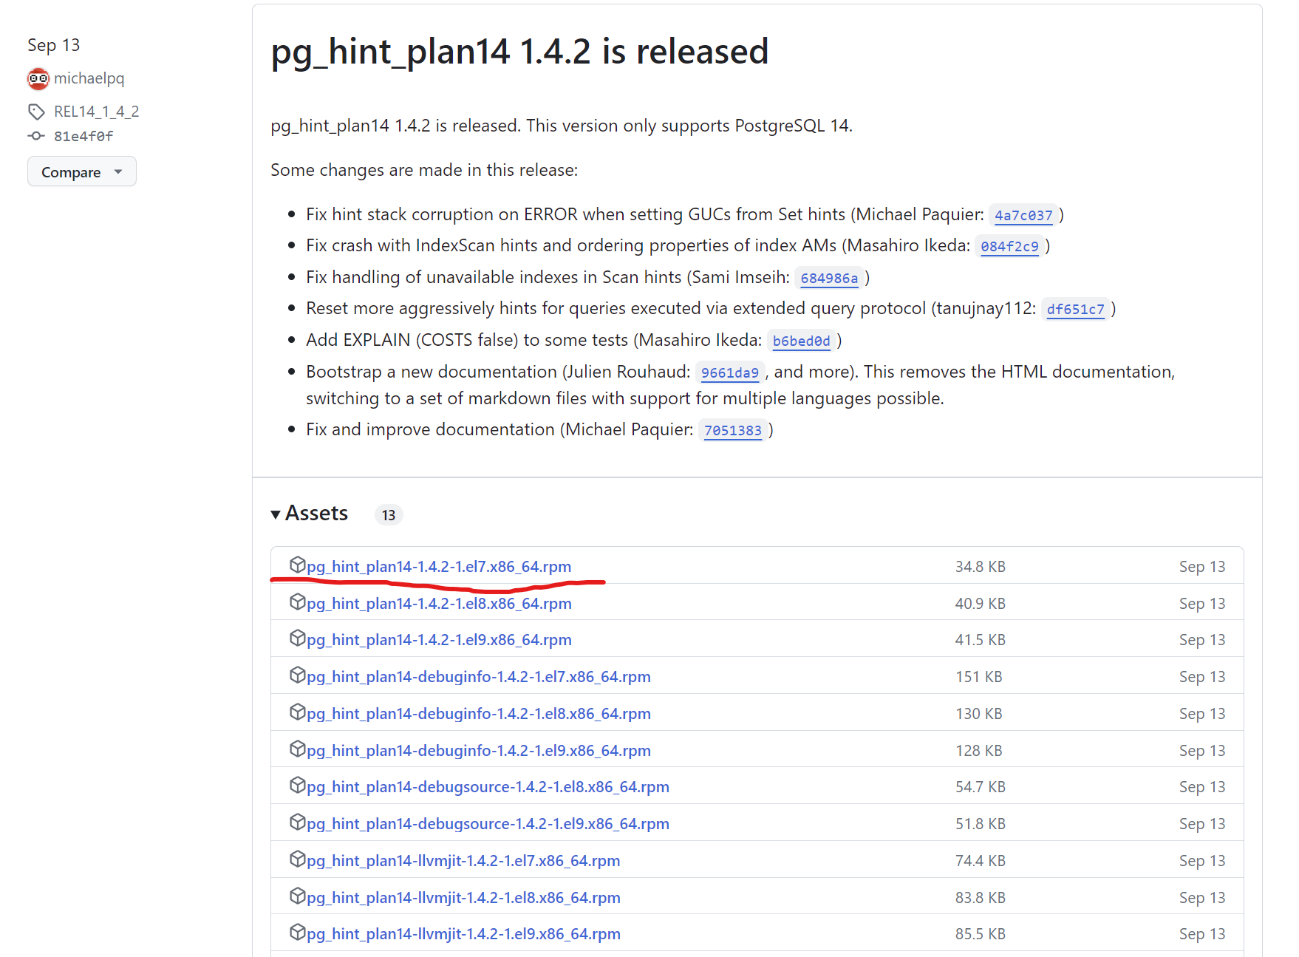This screenshot has width=1299, height=957.
Task: Open commit df651c7 for extended query protocol
Action: click(x=1076, y=309)
